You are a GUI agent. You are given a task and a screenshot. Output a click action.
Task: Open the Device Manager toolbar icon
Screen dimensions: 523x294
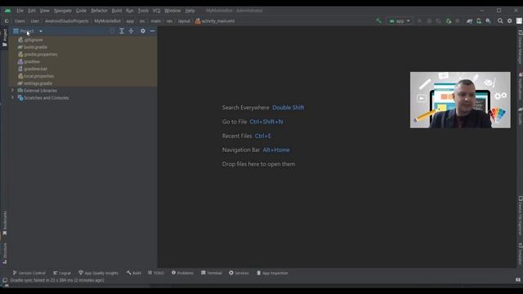tap(479, 20)
